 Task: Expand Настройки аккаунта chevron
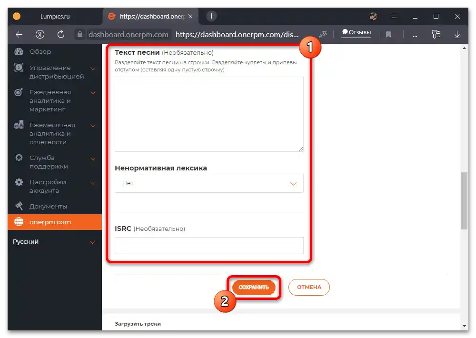[x=93, y=183]
